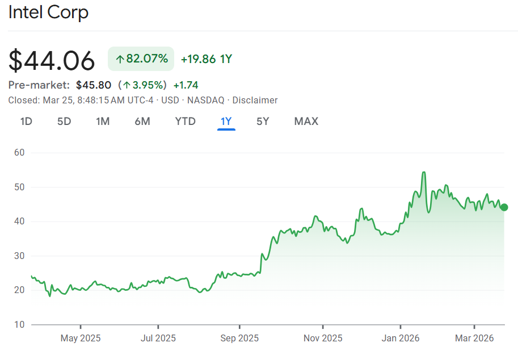Click the Jan 2026 axis label
The height and width of the screenshot is (355, 518).
[x=400, y=339]
